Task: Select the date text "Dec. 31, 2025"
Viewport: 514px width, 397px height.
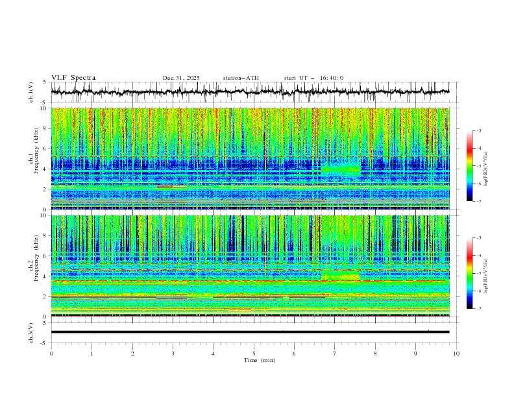Action: click(x=181, y=78)
